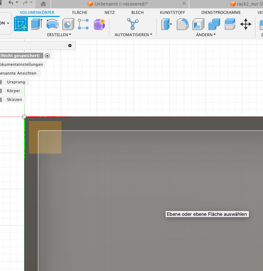Click the Create Sketch icon
Viewport: 263px width, 271px height.
click(x=21, y=24)
